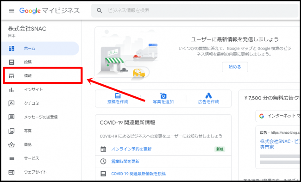301x182 pixels.
Task: Click the 写真を追加 link
Action: pos(163,102)
